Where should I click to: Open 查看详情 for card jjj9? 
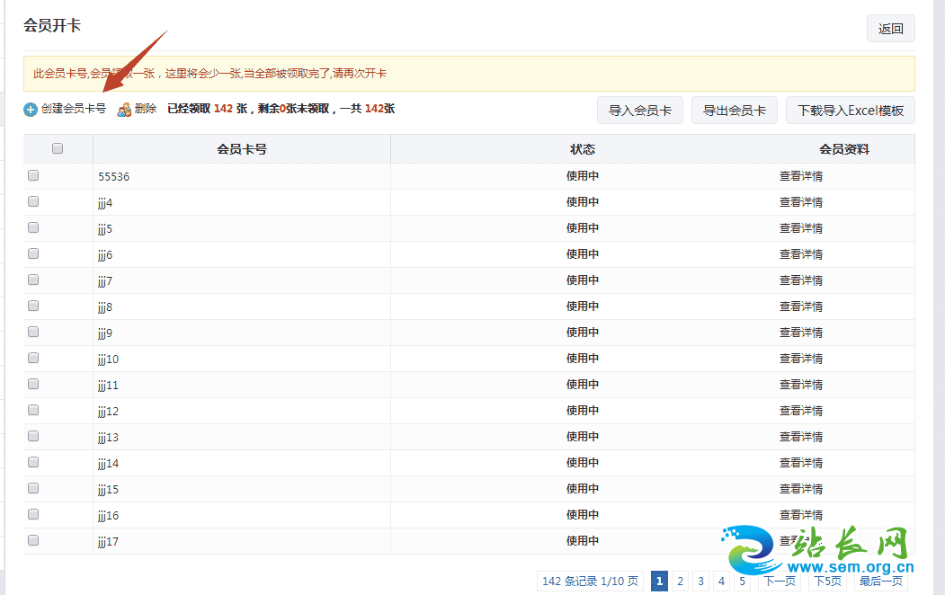coord(801,333)
